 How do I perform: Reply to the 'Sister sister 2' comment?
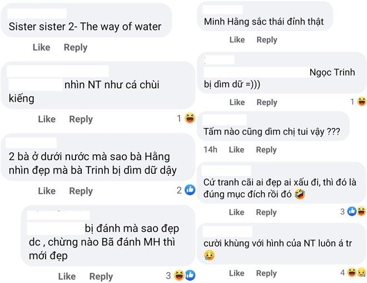pos(75,47)
